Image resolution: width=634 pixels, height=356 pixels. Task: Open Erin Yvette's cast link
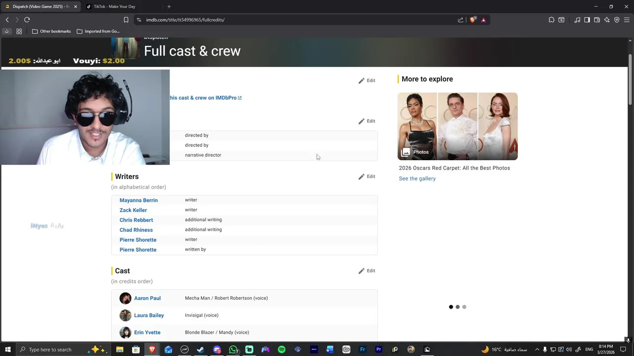[x=147, y=332]
